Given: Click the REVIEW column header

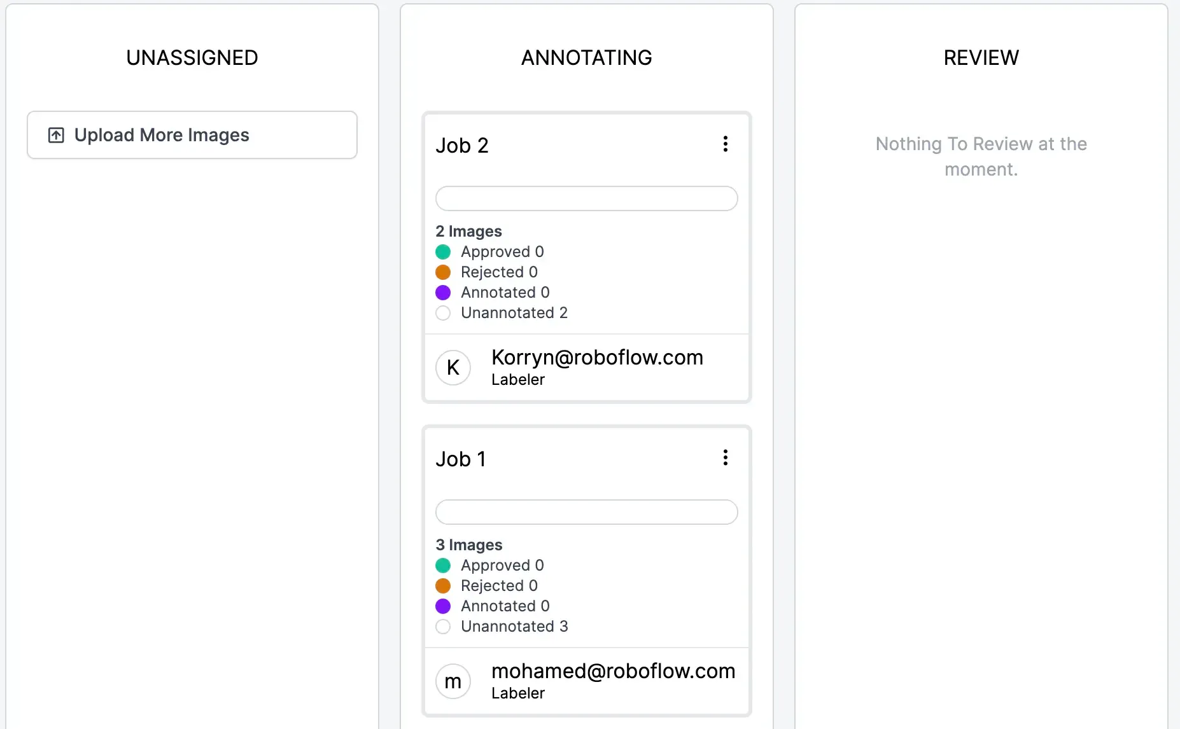Looking at the screenshot, I should 981,58.
